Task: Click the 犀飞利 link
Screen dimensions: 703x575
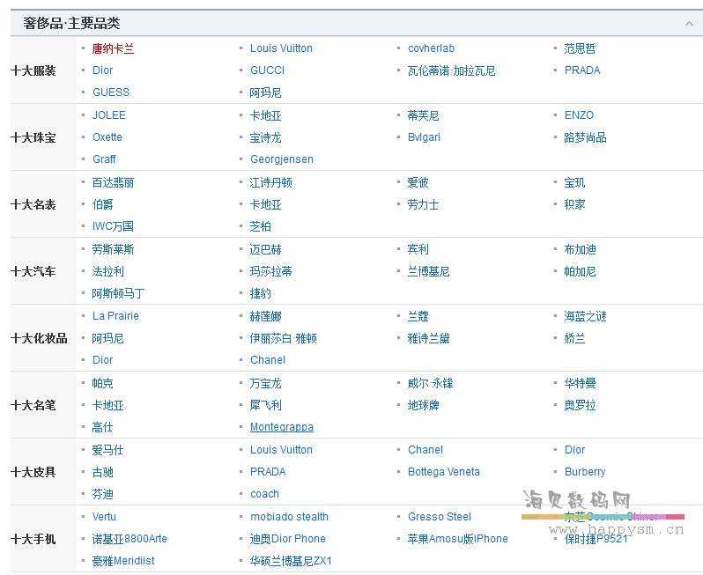Action: (x=265, y=405)
